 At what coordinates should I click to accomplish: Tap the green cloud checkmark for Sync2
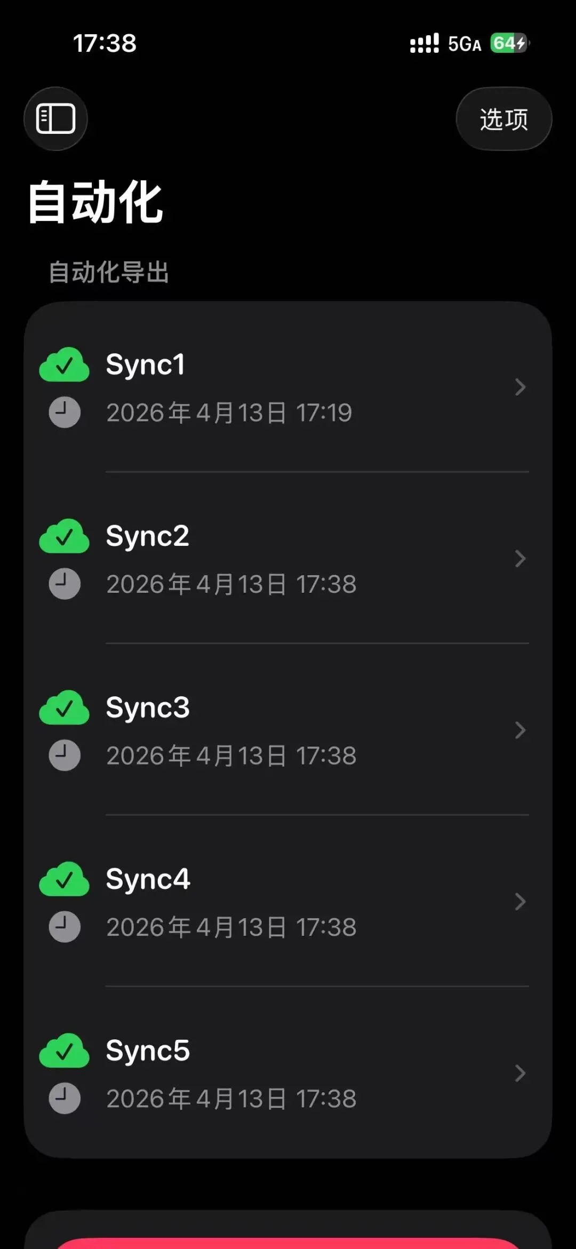point(64,536)
